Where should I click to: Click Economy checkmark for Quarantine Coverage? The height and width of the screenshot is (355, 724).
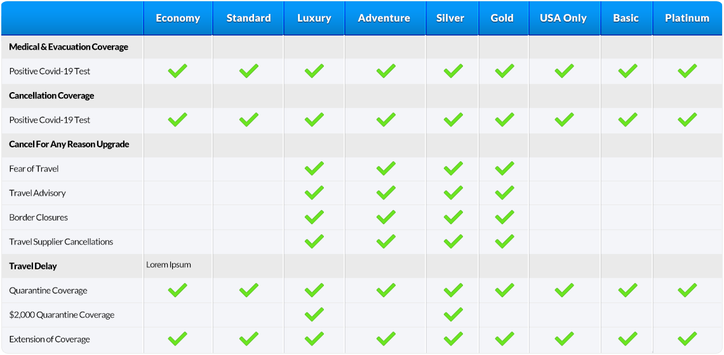coord(177,290)
